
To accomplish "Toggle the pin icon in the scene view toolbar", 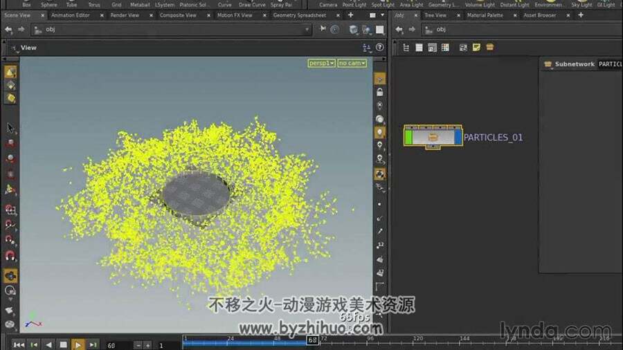I will pos(323,29).
